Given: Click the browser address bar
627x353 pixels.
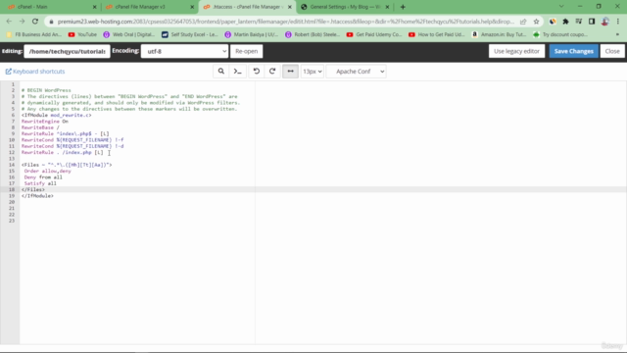Looking at the screenshot, I should click(x=285, y=22).
